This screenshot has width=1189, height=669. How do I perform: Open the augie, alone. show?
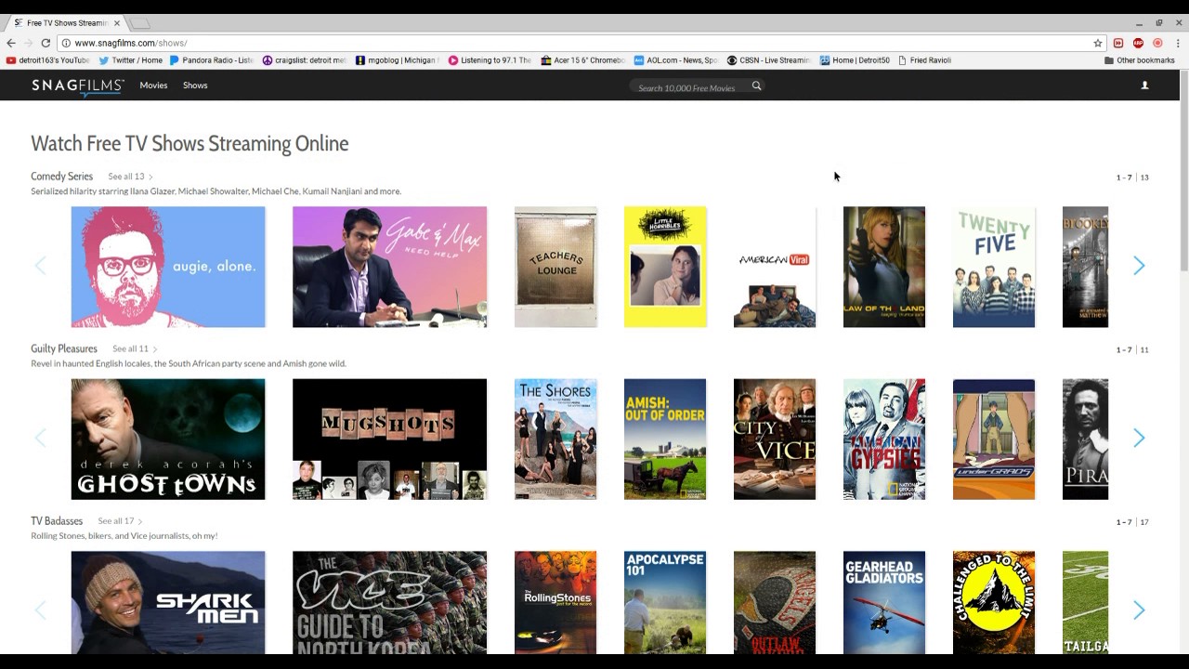point(168,267)
